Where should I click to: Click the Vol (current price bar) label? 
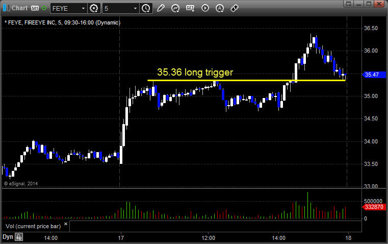click(33, 226)
